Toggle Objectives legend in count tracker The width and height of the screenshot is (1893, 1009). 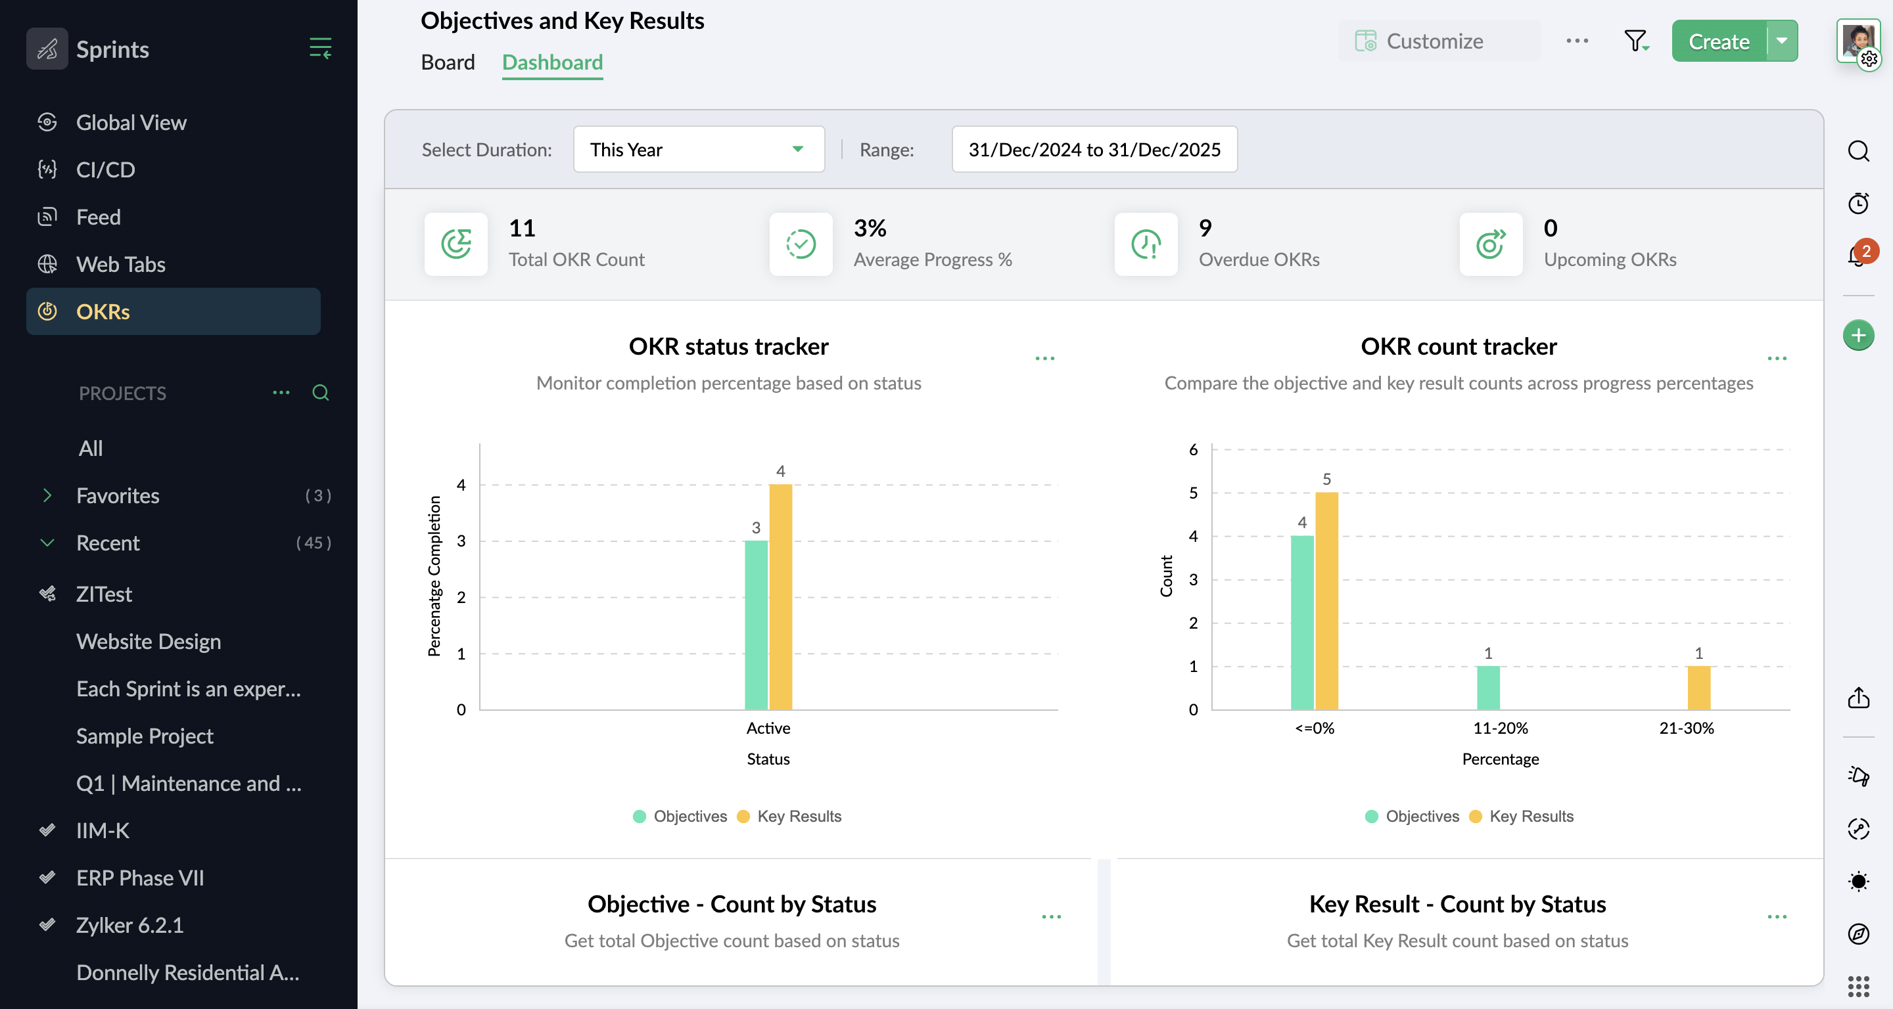[1412, 817]
